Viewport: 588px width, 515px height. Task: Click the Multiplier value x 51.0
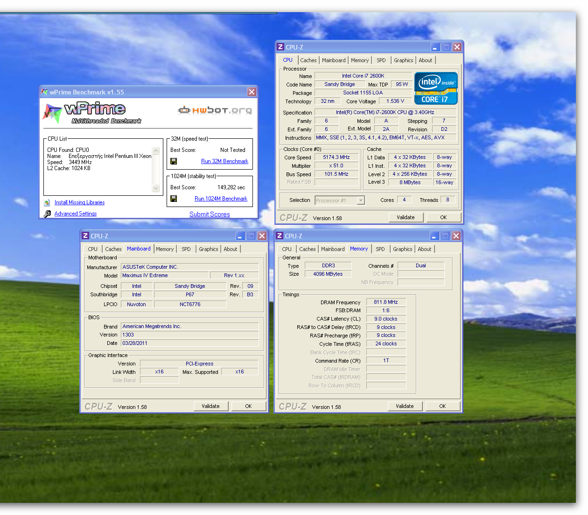[x=336, y=166]
